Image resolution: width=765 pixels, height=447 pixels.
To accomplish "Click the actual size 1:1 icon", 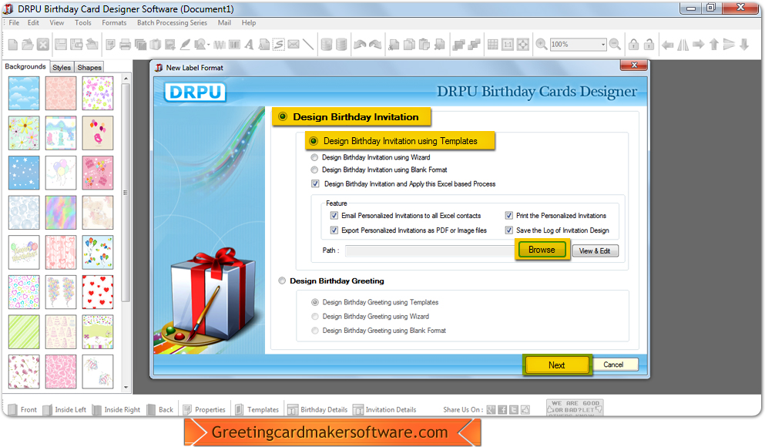I will coord(508,45).
